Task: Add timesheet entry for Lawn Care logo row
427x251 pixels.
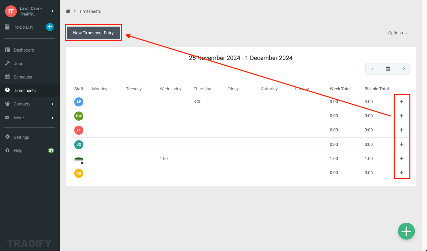Action: (401, 158)
